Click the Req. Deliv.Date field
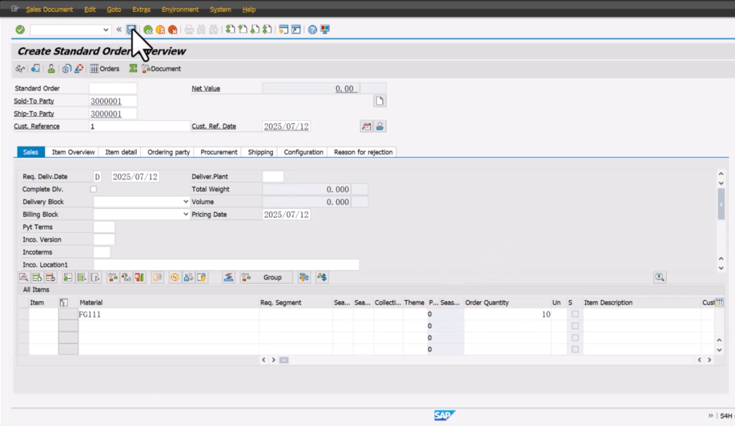The image size is (735, 426). tap(135, 177)
